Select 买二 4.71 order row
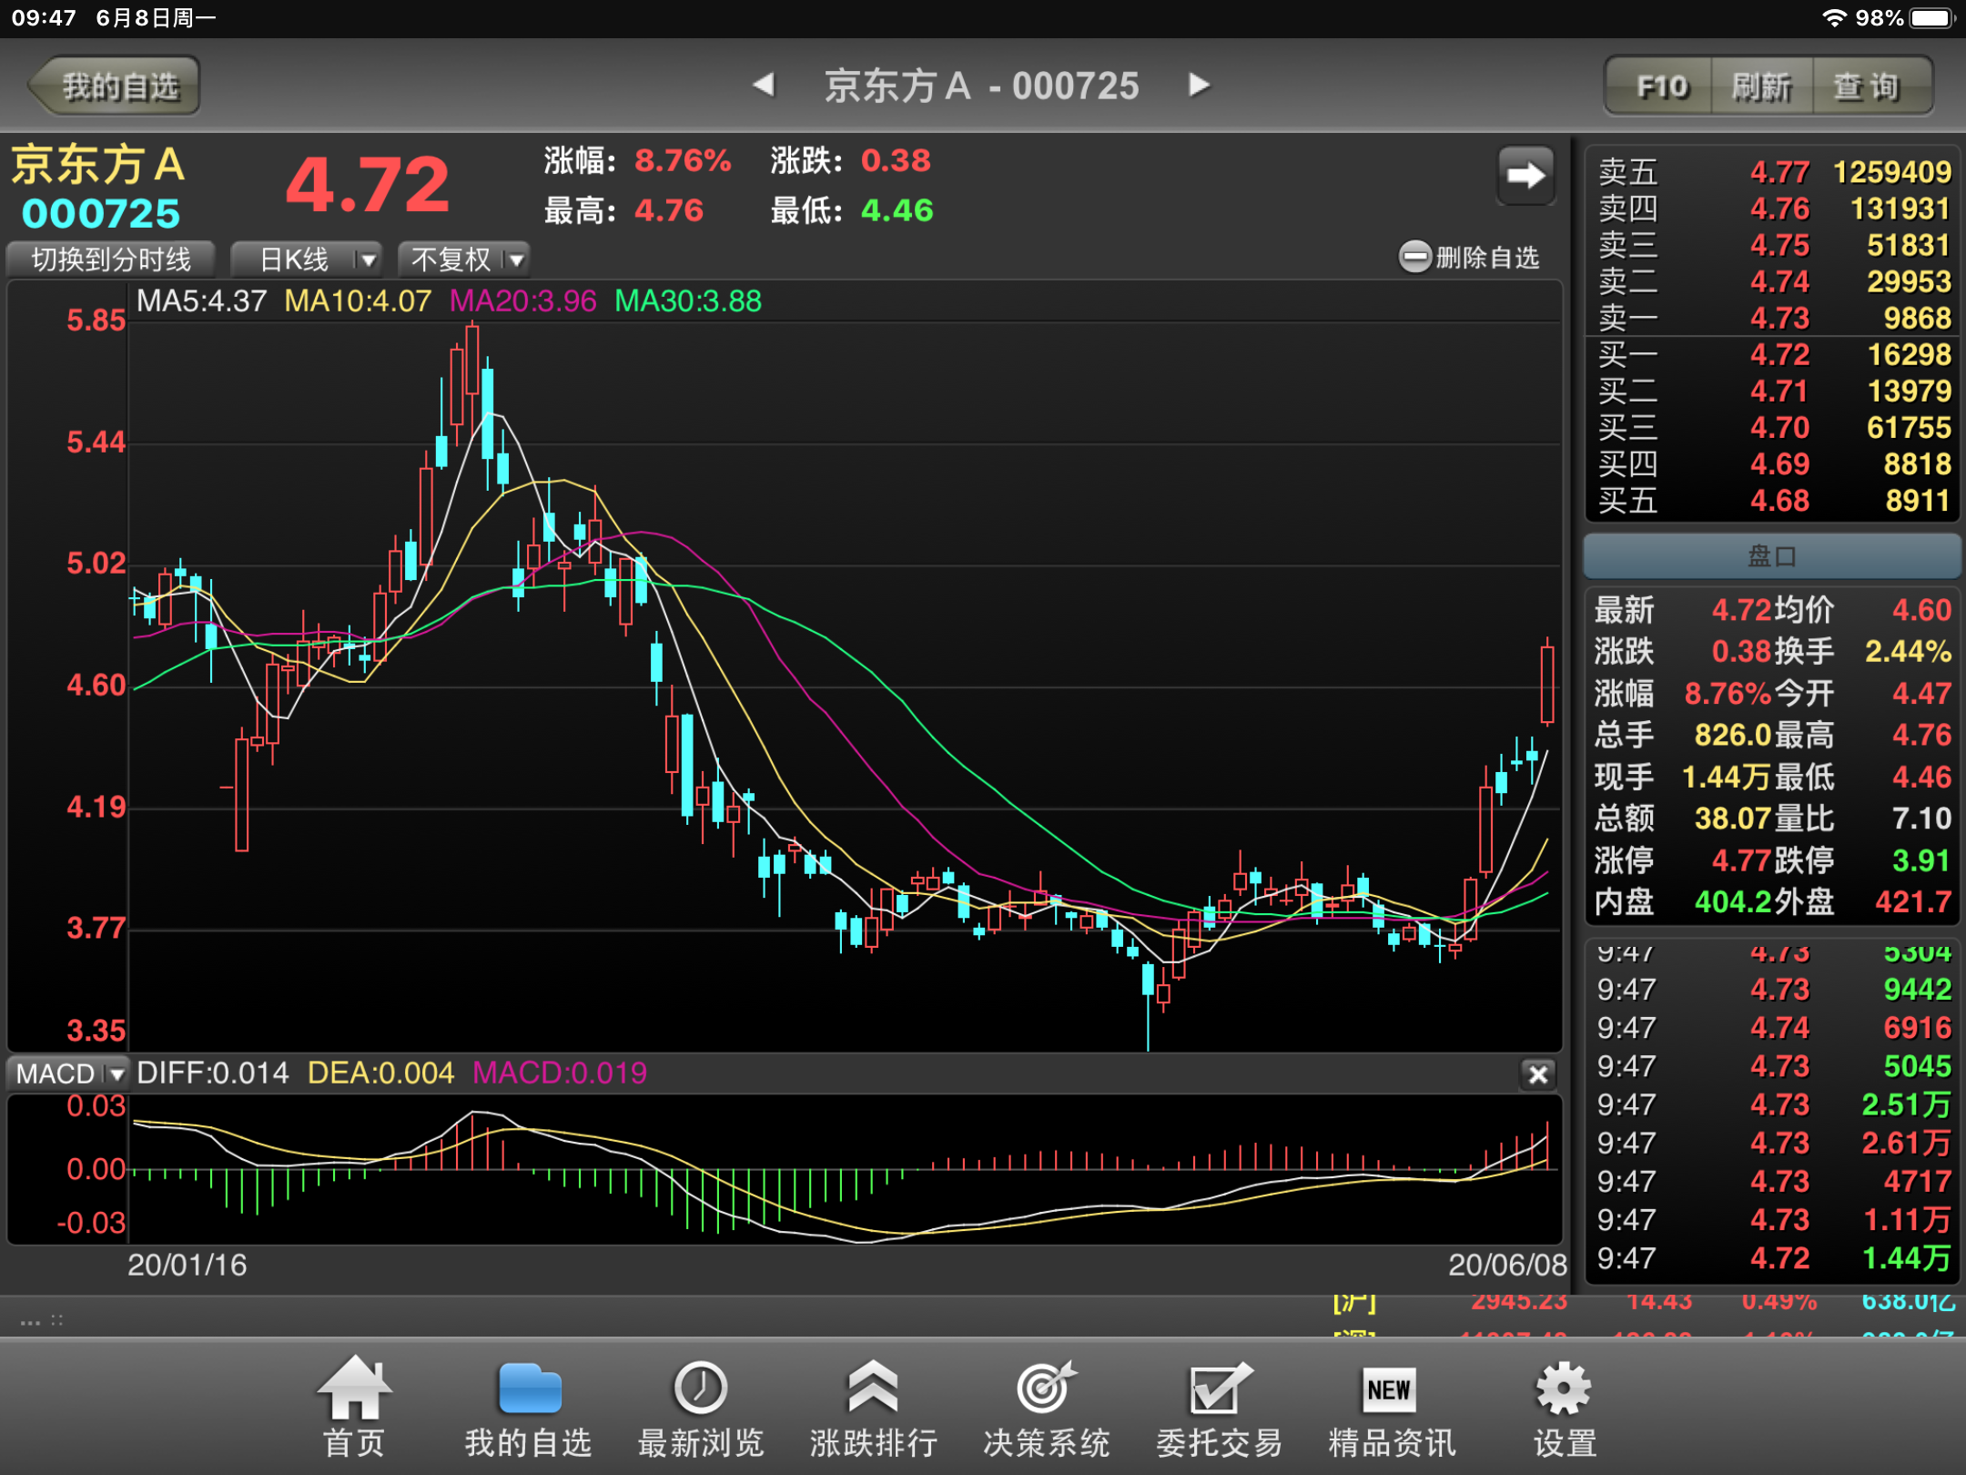This screenshot has height=1475, width=1966. pos(1773,391)
